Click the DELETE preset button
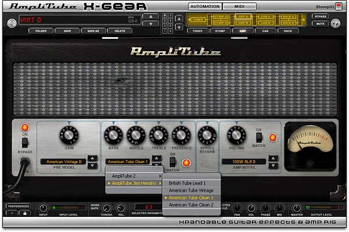The height and width of the screenshot is (232, 349). click(x=120, y=31)
